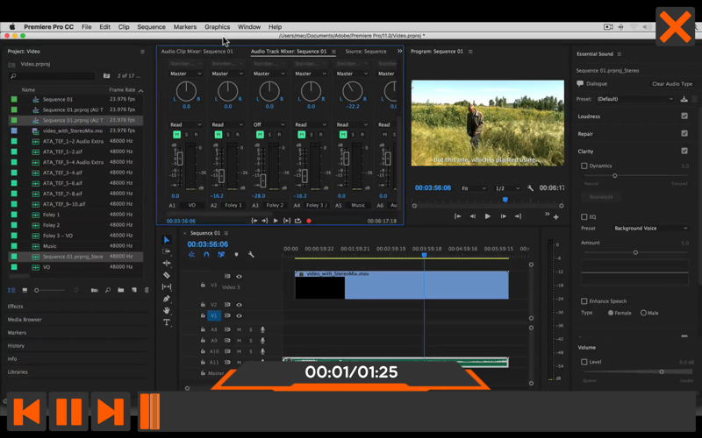Open Essential Sound Preset Default dropdown
Screen dimensions: 702x438
pyautogui.click(x=634, y=99)
